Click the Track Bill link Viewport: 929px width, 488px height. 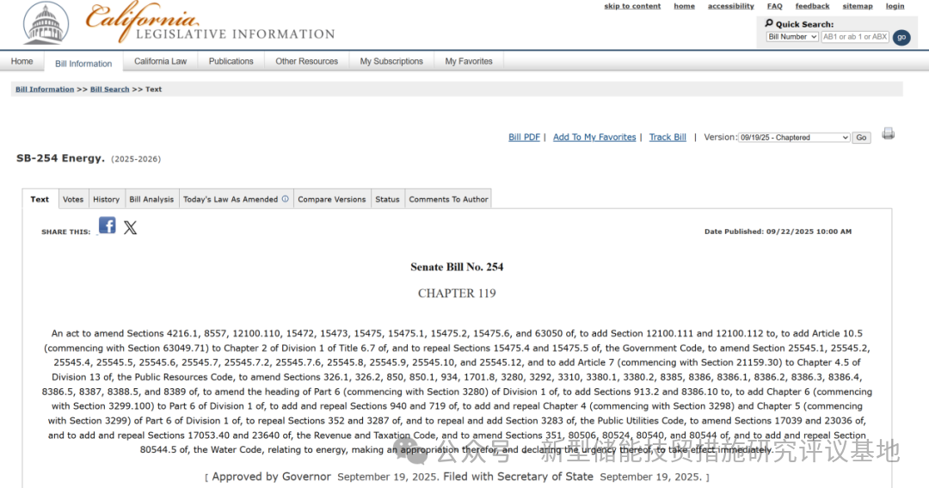point(668,138)
